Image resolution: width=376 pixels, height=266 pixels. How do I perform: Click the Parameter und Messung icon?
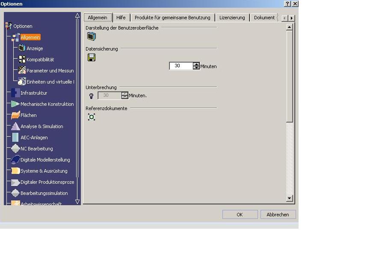tap(22, 70)
